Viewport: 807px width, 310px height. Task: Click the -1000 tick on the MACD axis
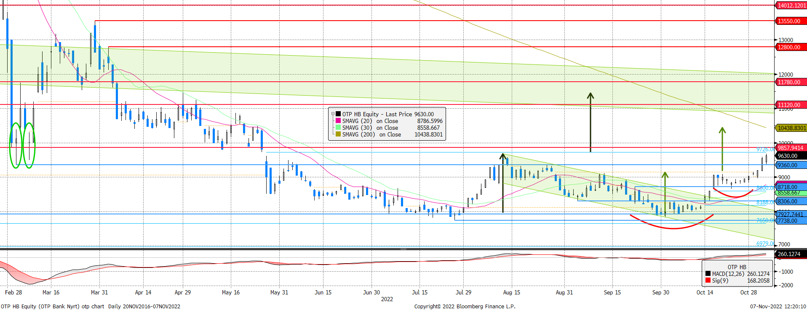click(x=785, y=272)
